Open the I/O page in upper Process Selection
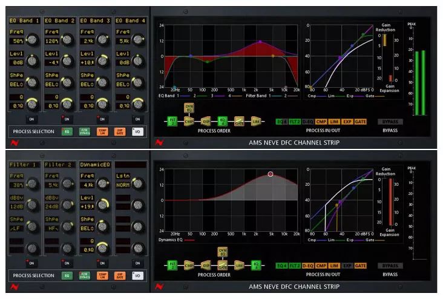 (x=137, y=132)
